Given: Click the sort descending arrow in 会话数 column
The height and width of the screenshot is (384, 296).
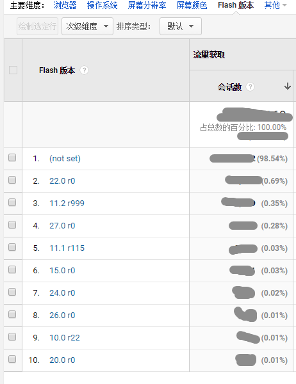Looking at the screenshot, I should [288, 86].
